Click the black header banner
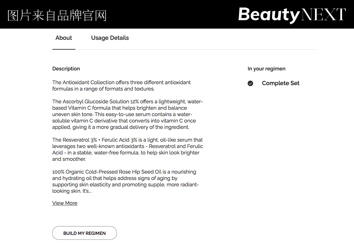 pos(172,14)
